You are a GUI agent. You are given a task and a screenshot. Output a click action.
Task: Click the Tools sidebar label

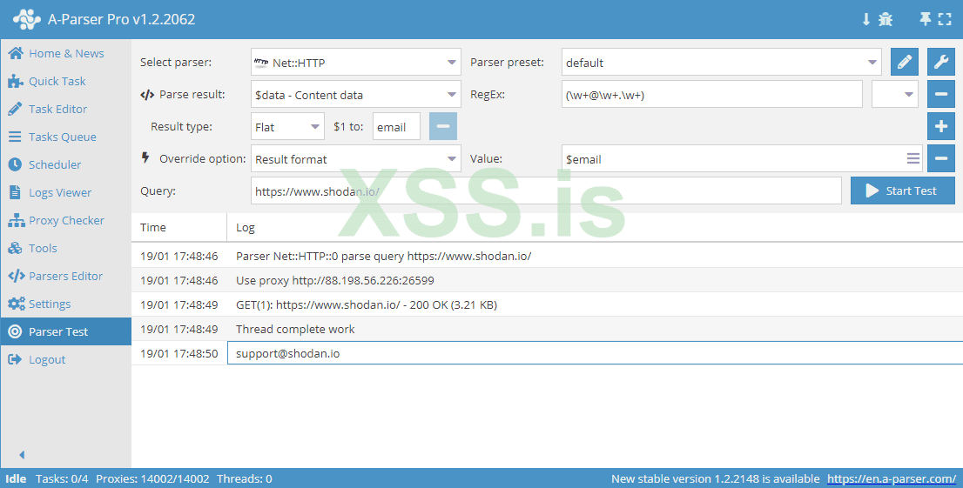(x=43, y=248)
